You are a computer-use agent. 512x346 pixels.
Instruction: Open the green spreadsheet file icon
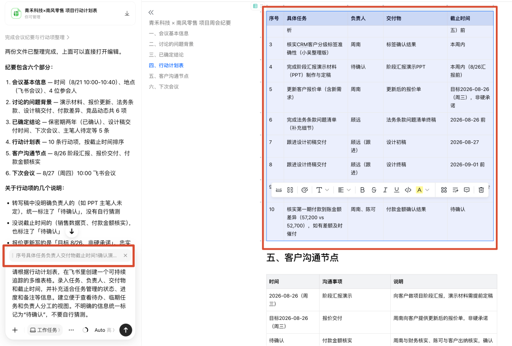16,13
